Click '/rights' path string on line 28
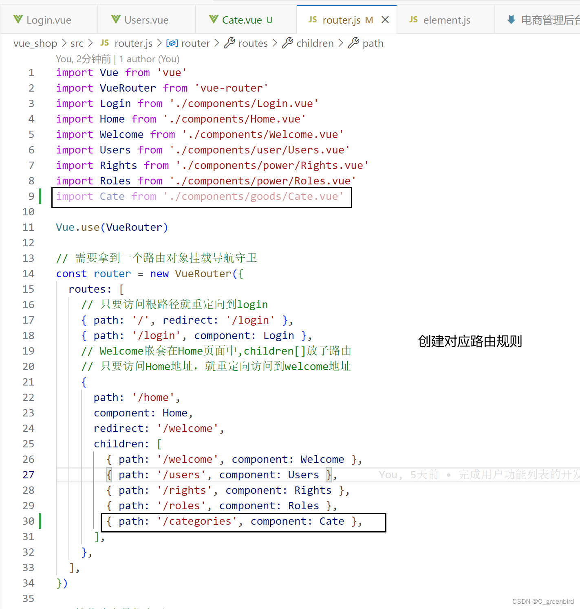This screenshot has width=580, height=609. 184,490
